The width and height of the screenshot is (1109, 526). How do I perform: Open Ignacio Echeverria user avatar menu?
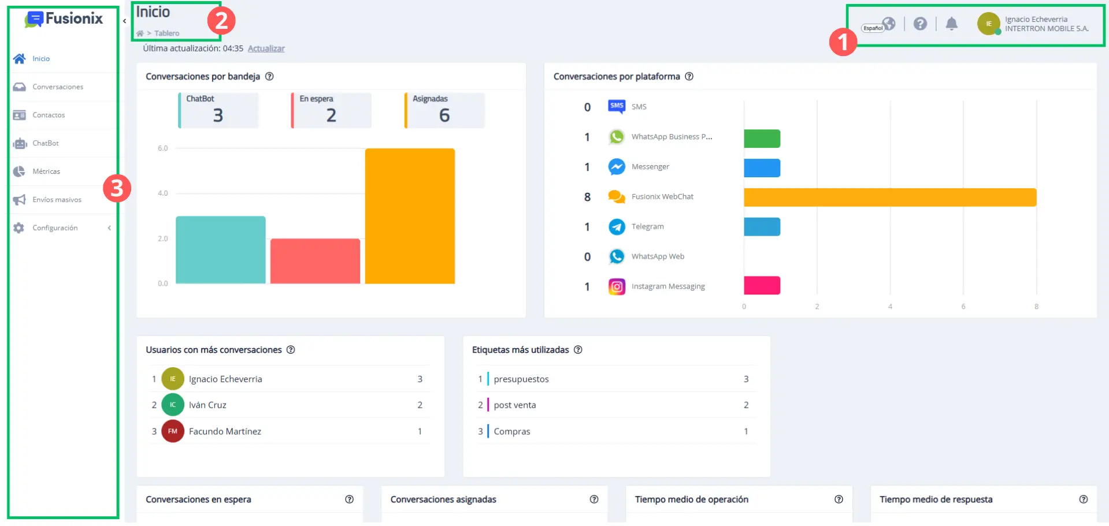pyautogui.click(x=988, y=24)
